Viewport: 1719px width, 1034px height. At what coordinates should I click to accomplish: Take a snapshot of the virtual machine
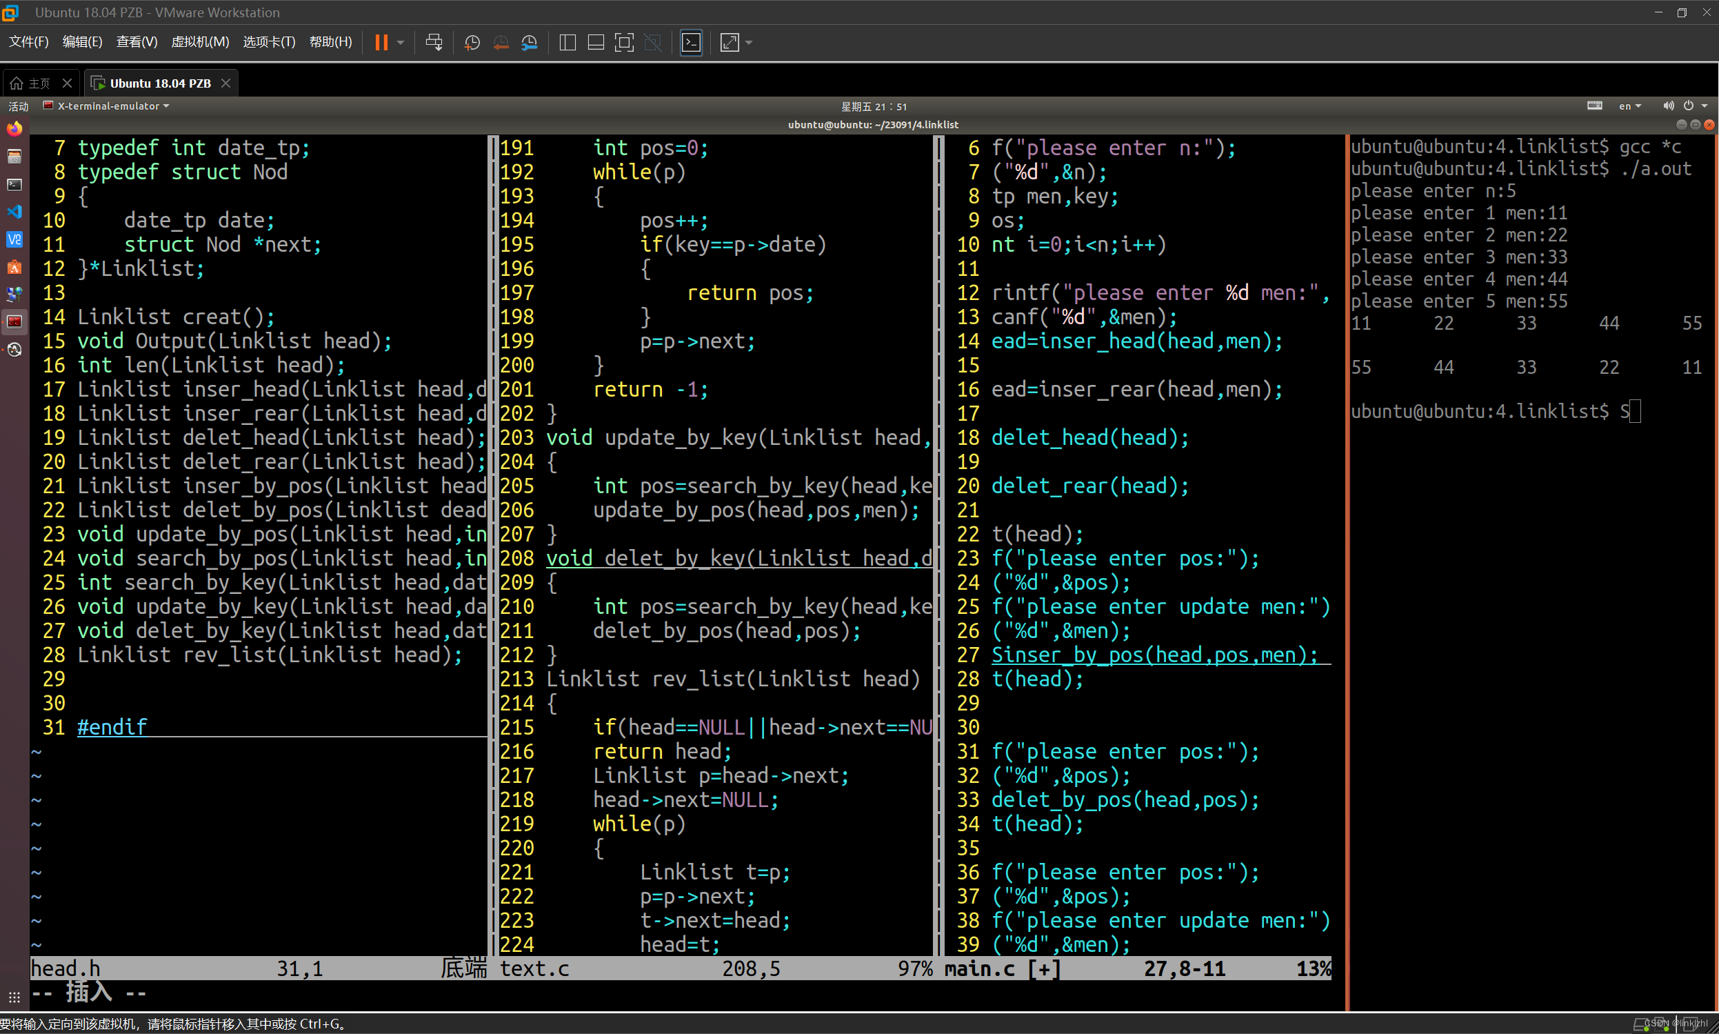(x=472, y=43)
